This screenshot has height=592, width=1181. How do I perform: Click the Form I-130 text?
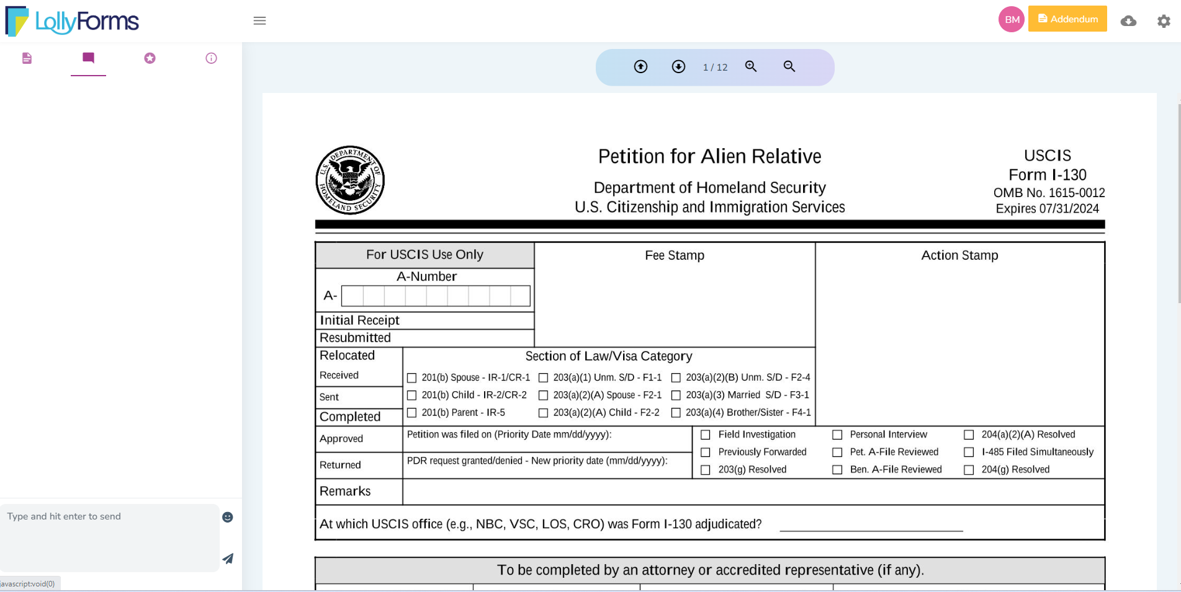(x=1048, y=175)
